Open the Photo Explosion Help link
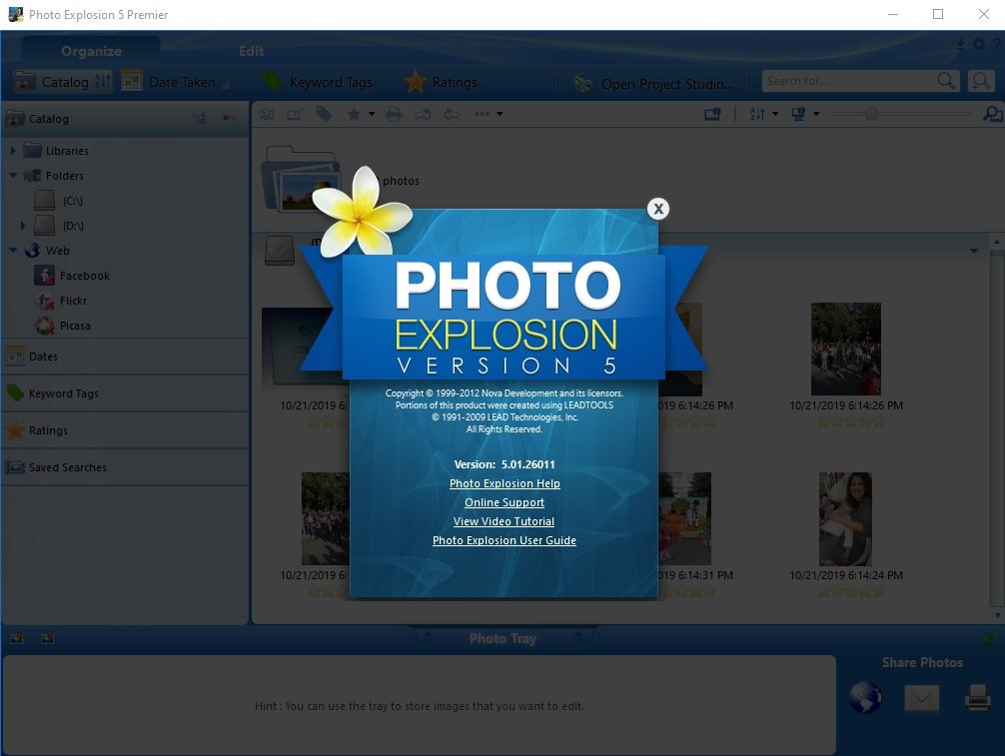Image resolution: width=1005 pixels, height=756 pixels. (504, 483)
